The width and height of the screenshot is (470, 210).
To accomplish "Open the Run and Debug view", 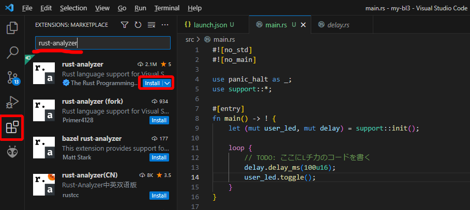I will [x=12, y=102].
